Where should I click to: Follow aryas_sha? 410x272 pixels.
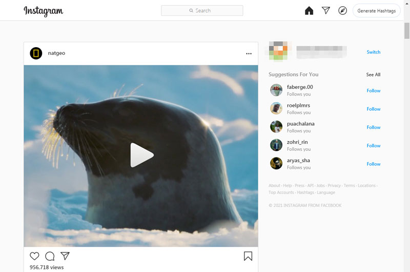point(374,164)
